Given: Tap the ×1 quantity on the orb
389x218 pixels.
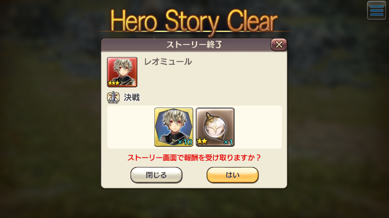Looking at the screenshot, I should coord(228,142).
